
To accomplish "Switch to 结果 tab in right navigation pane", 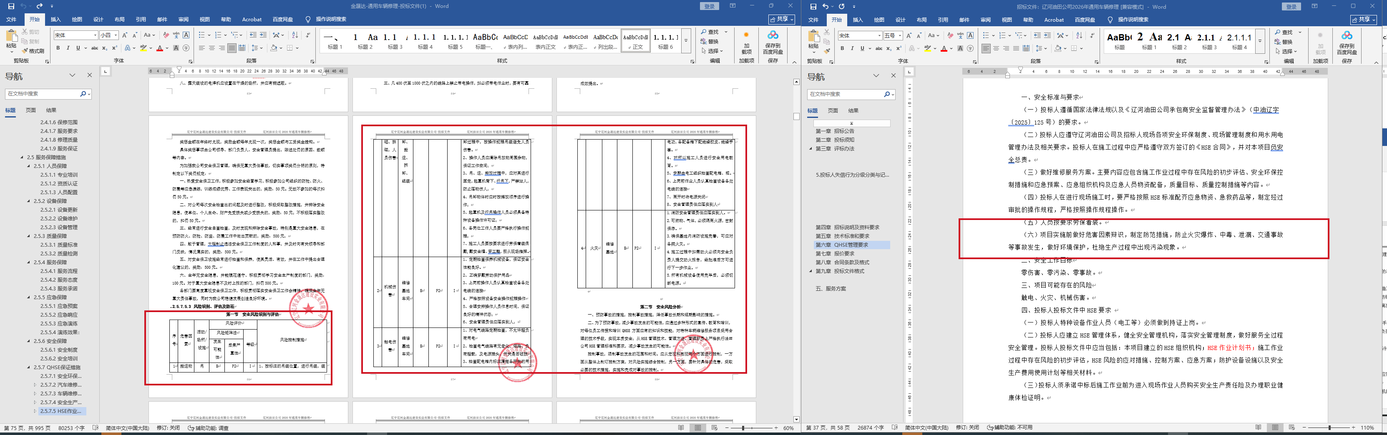I will click(x=853, y=111).
